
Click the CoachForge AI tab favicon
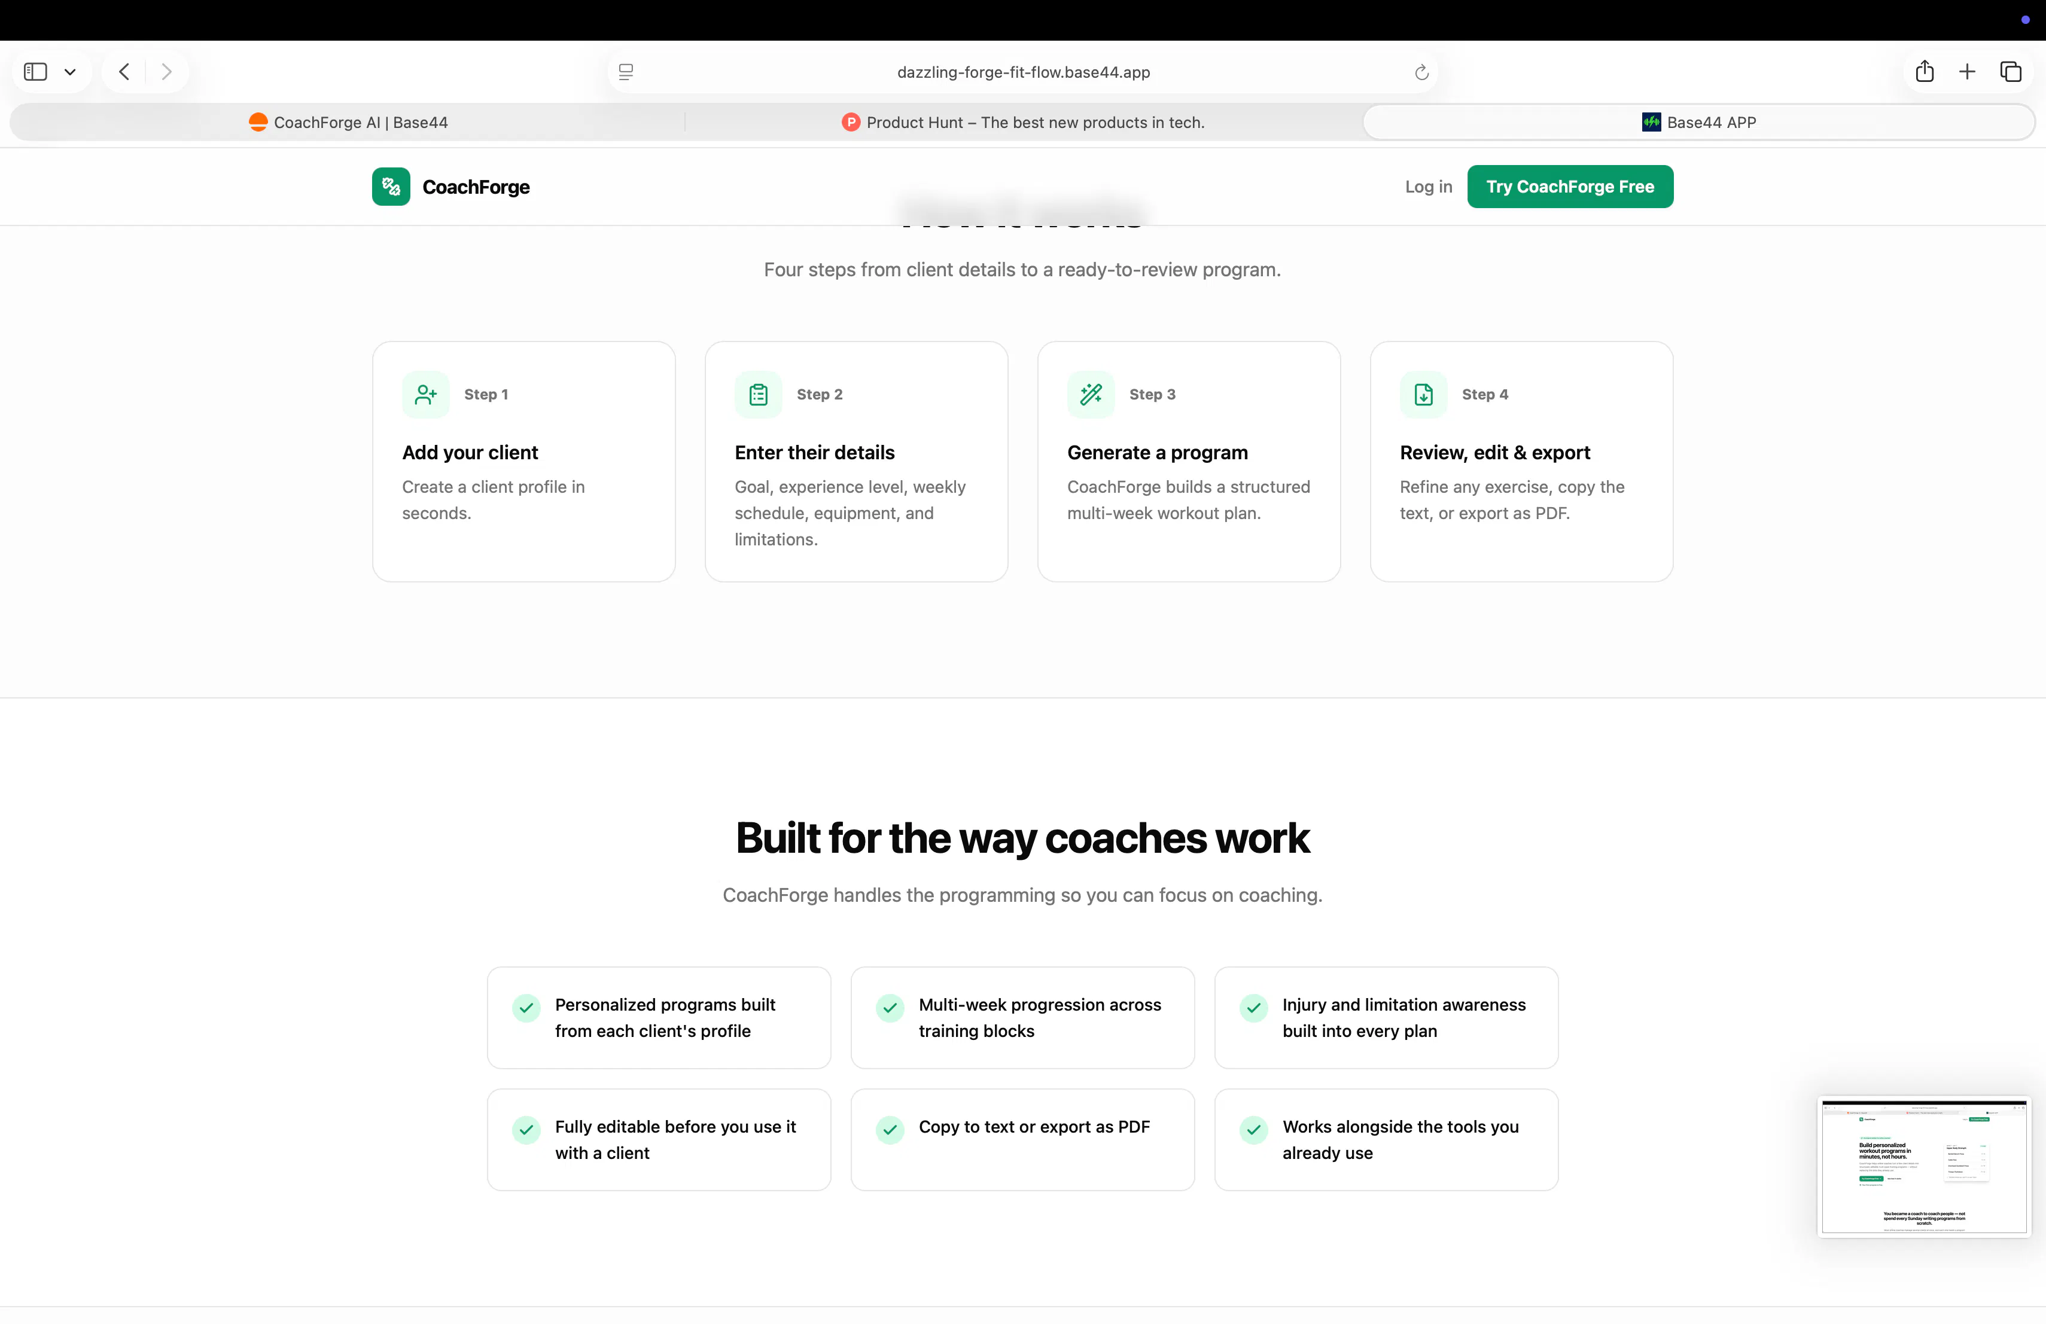point(258,122)
